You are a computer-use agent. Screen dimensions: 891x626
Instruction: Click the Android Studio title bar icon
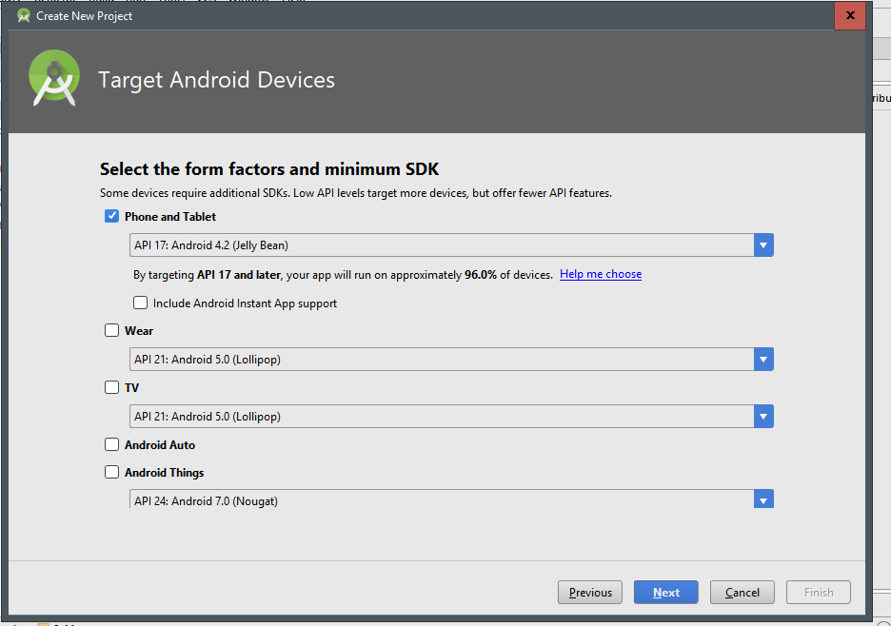(x=23, y=16)
